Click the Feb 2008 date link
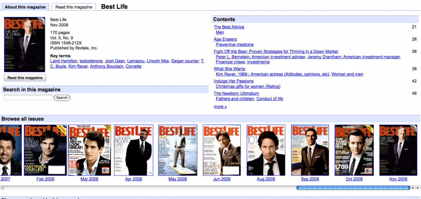The width and height of the screenshot is (421, 199). click(x=45, y=179)
